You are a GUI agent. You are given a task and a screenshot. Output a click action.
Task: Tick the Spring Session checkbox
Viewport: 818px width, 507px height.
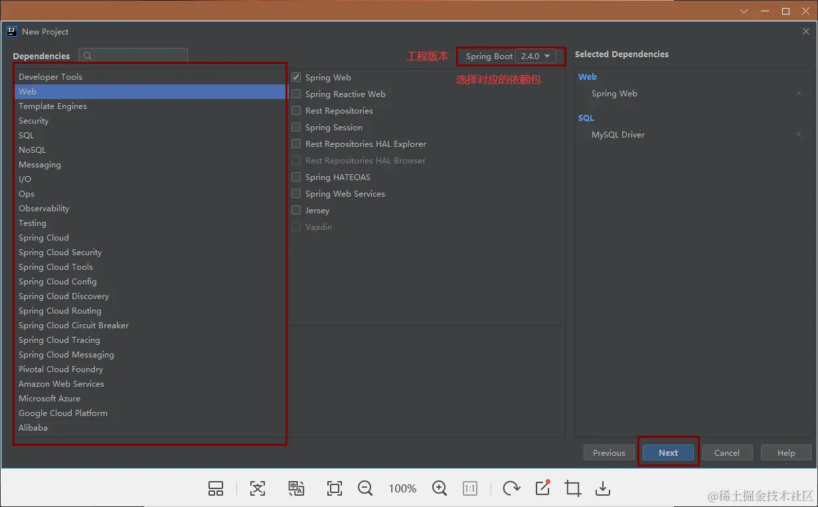[296, 127]
